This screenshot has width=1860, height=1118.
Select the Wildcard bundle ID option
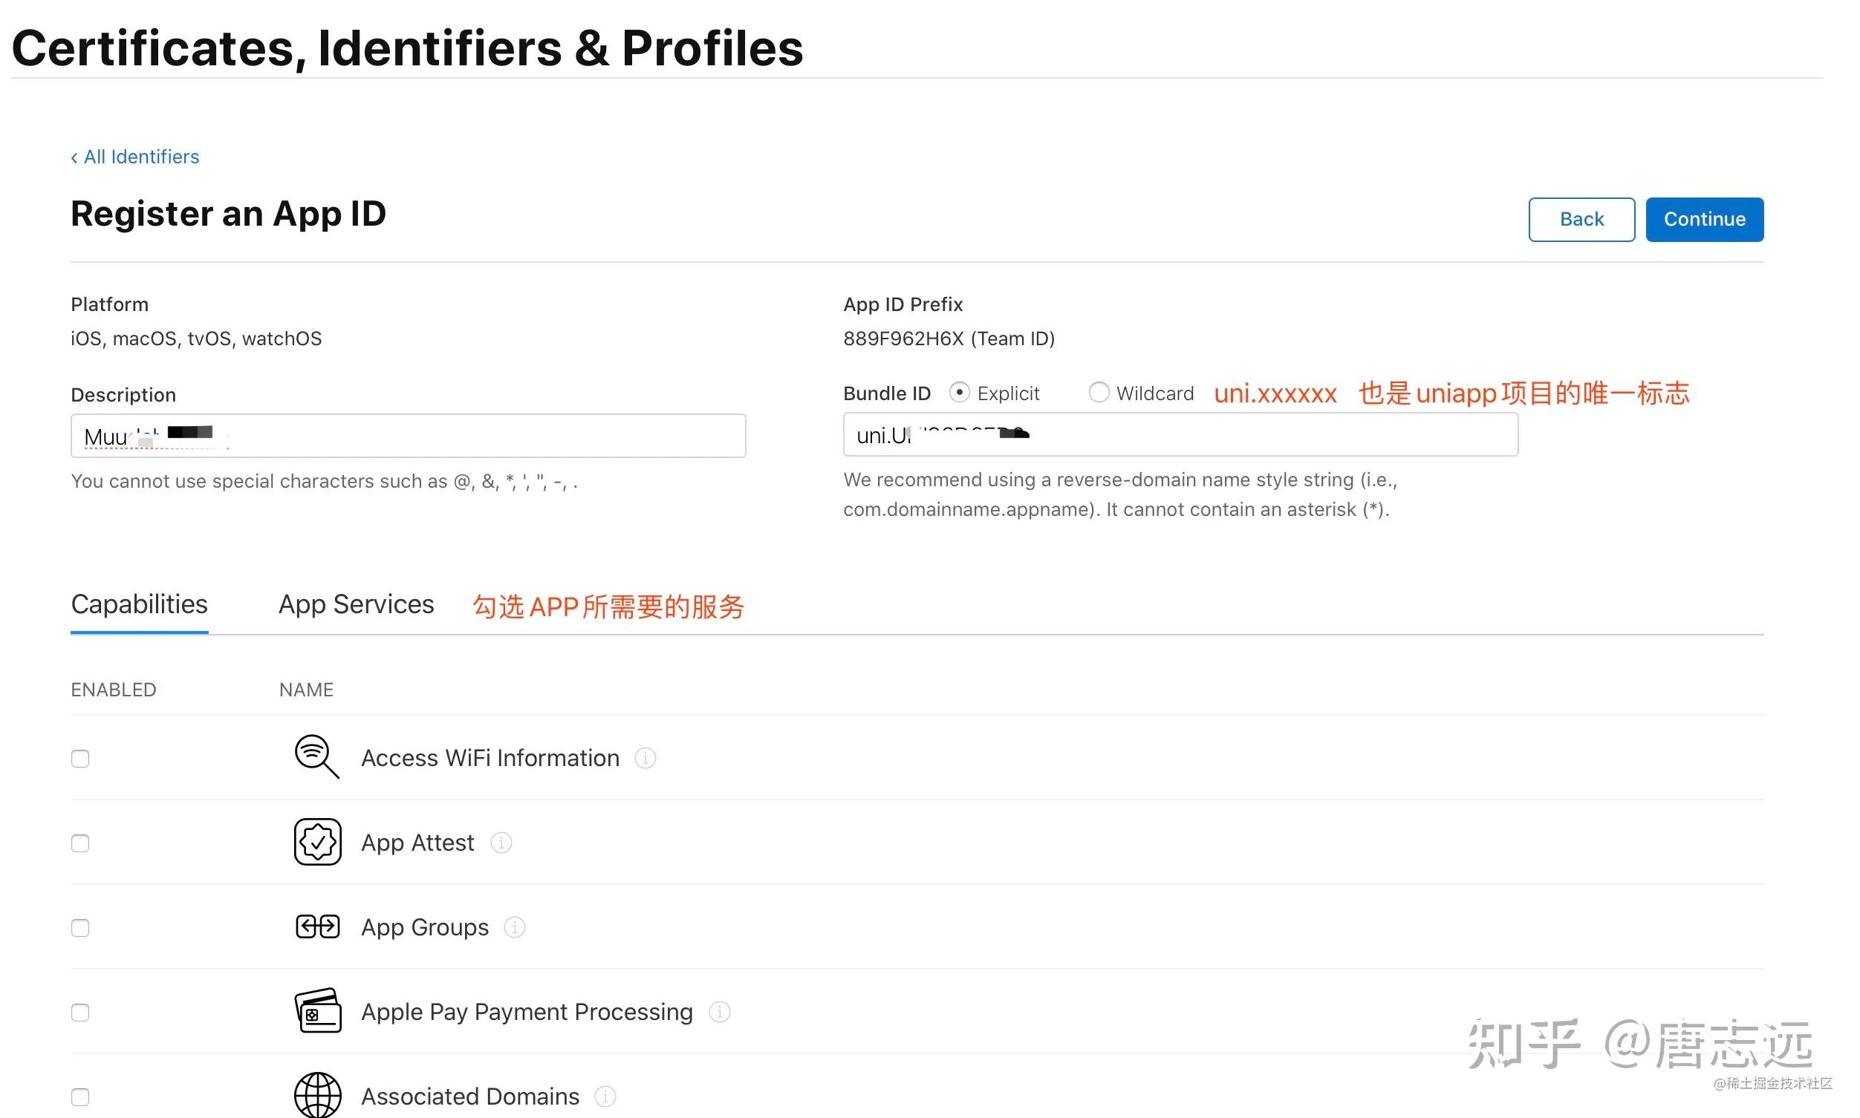(1099, 393)
